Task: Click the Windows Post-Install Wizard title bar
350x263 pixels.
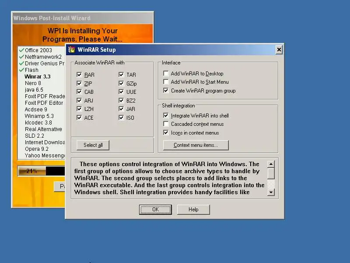Action: tap(82, 18)
